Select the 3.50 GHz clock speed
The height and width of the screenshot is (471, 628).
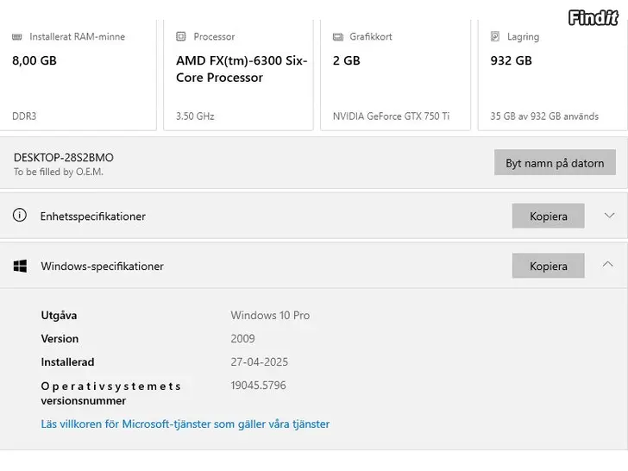pos(195,116)
